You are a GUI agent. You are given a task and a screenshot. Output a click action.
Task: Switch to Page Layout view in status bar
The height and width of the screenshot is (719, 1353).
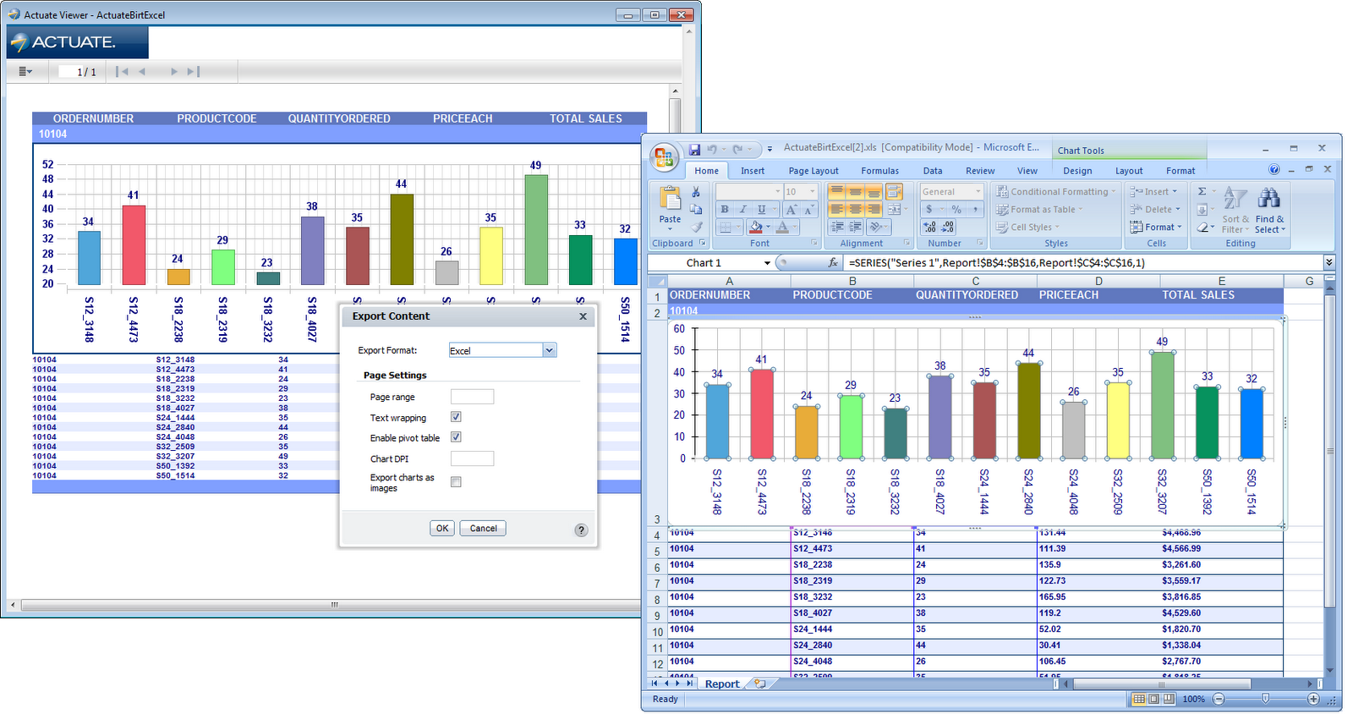pyautogui.click(x=1154, y=699)
